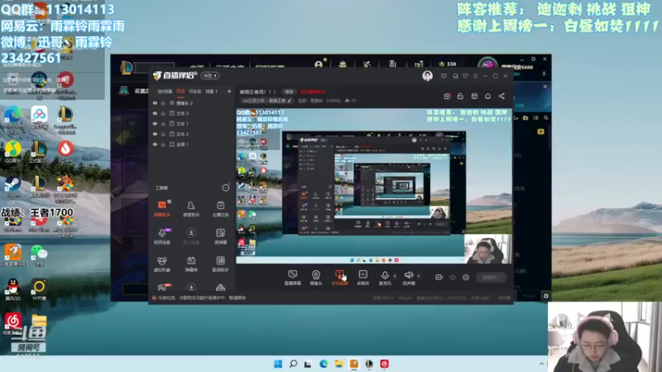The width and height of the screenshot is (662, 372).
Task: Select the orange active scene tab
Action: coord(180,91)
